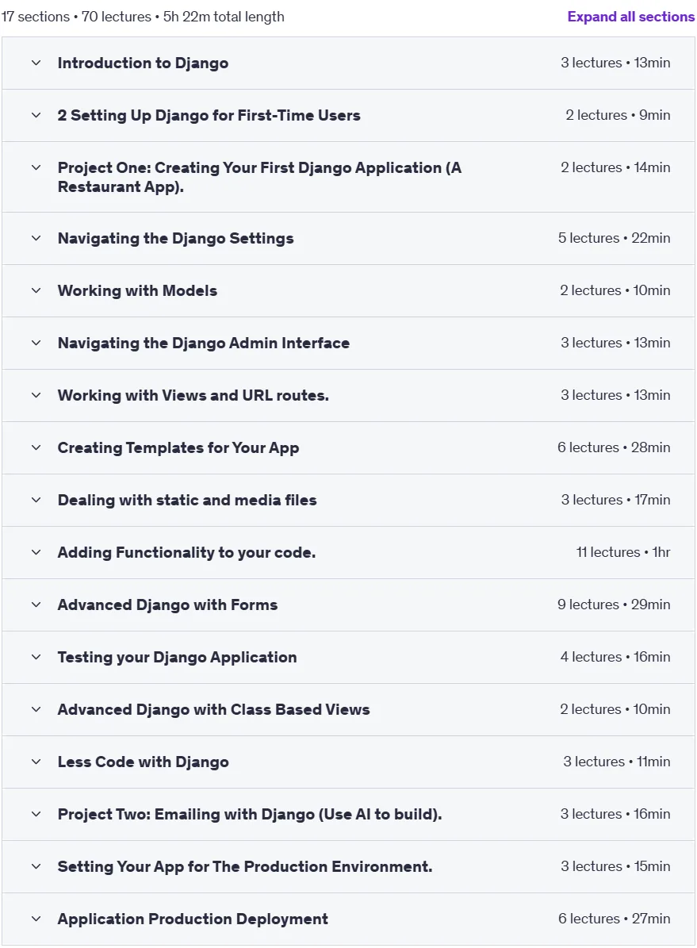Click chevron icon for Working with Views and URL routes
Viewport: 697px width, 948px height.
pyautogui.click(x=36, y=395)
